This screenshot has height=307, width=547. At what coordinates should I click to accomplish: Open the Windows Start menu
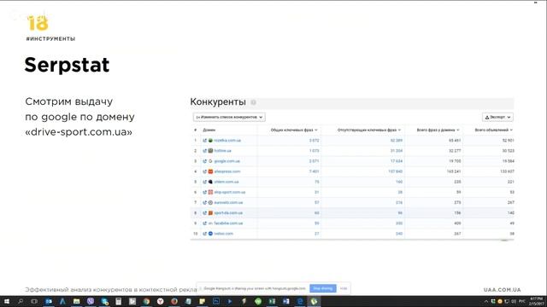(x=6, y=301)
